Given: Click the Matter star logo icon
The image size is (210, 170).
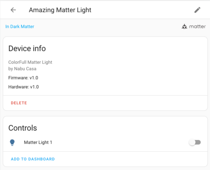Looking at the screenshot, I should (x=185, y=27).
